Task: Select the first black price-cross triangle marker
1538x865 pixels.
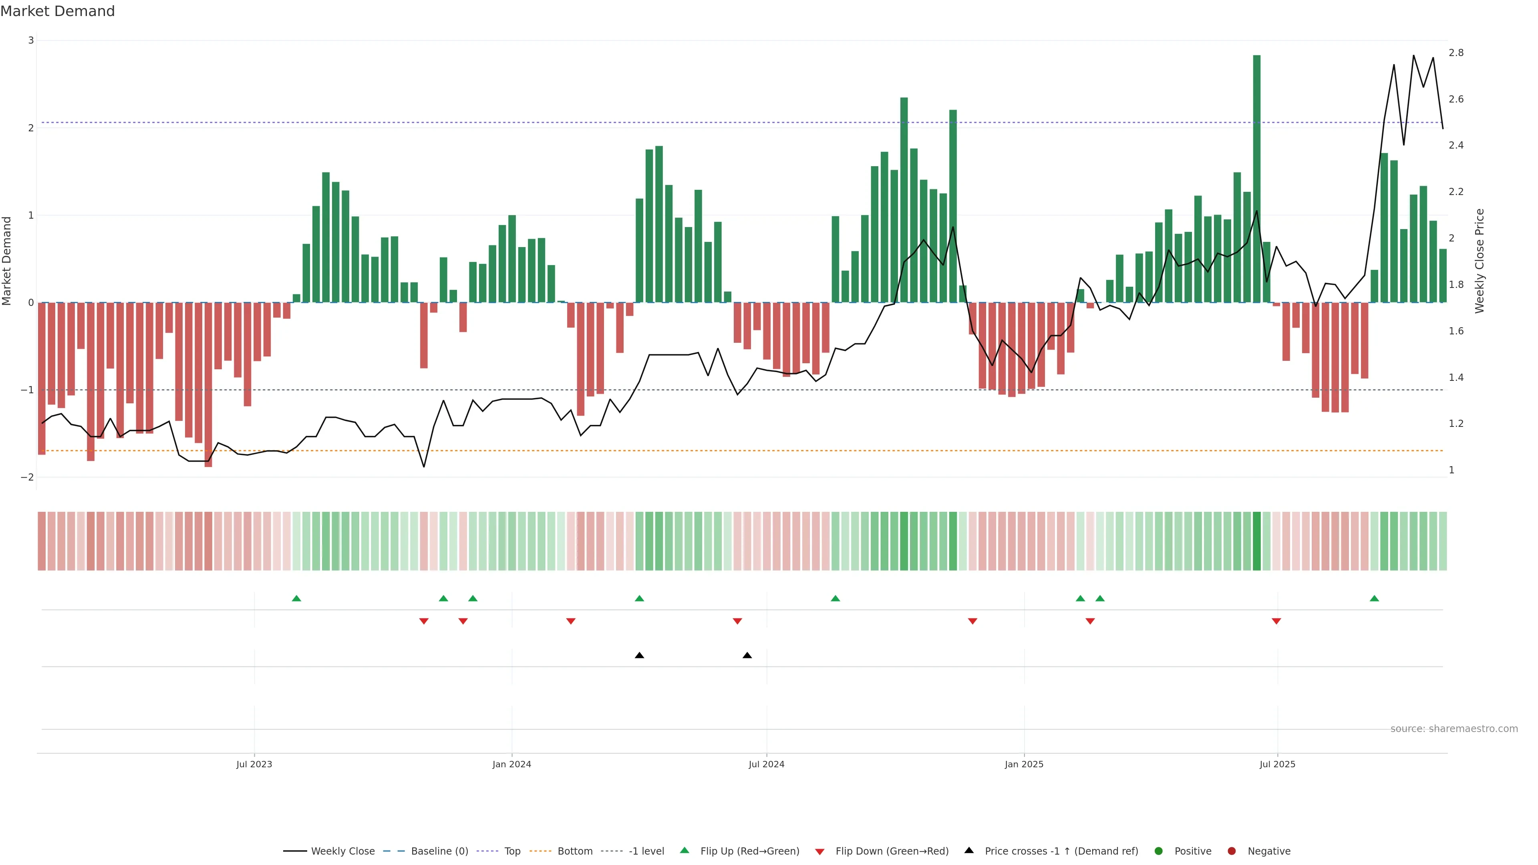Action: pos(640,656)
